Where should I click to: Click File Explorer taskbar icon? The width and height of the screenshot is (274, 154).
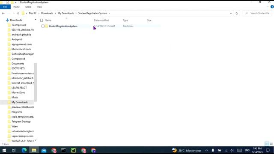(x=34, y=150)
